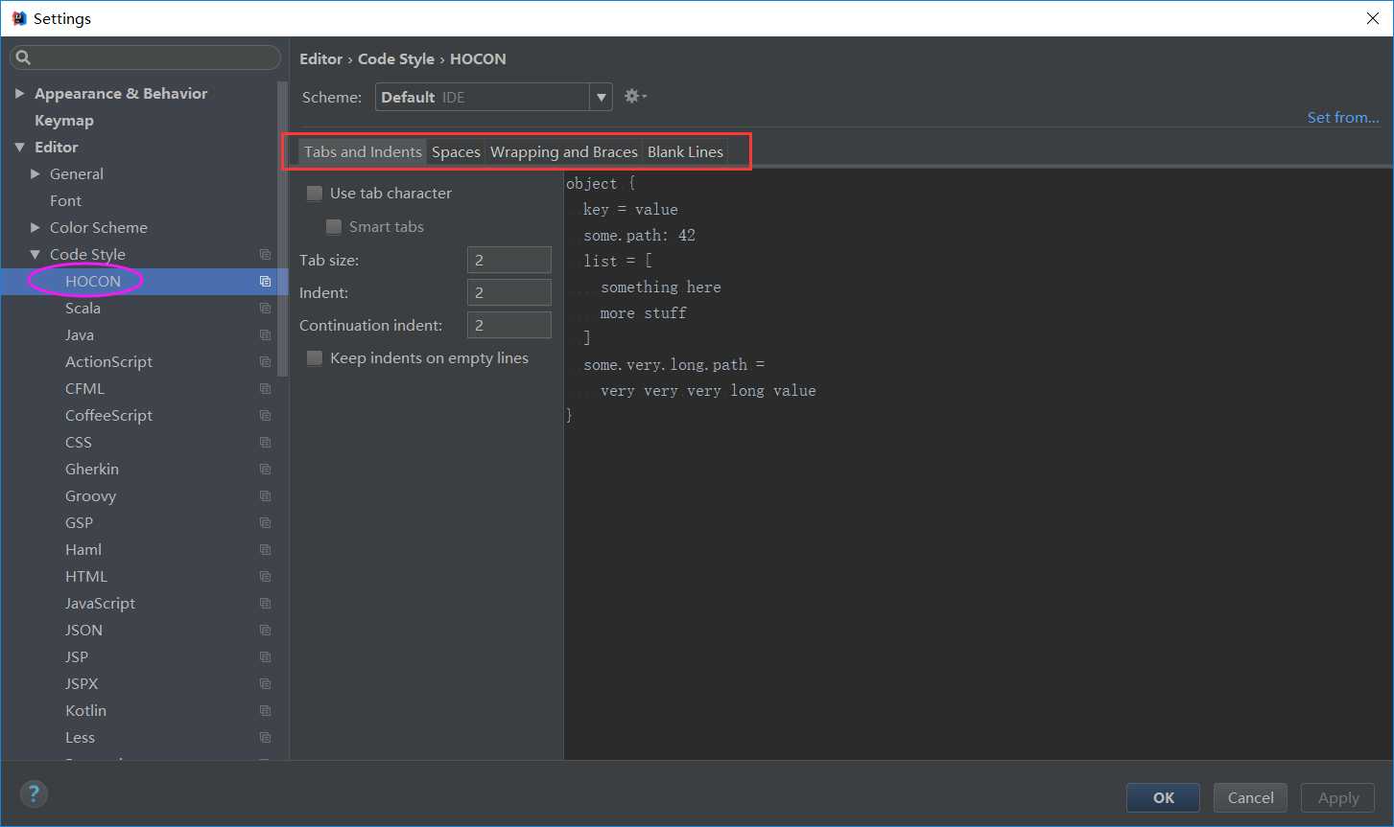Expand Appearance & Behavior section
Screen dimensions: 1394x827
coord(19,93)
